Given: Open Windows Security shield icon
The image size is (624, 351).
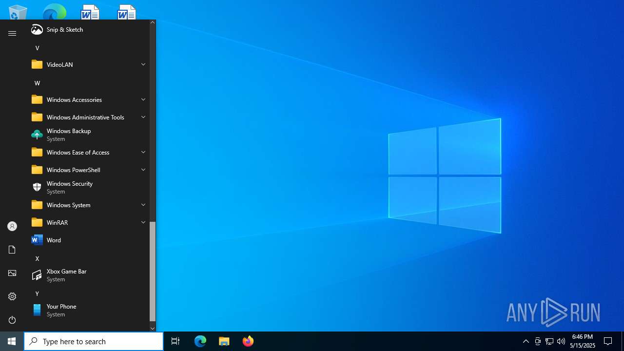Looking at the screenshot, I should coord(37,187).
